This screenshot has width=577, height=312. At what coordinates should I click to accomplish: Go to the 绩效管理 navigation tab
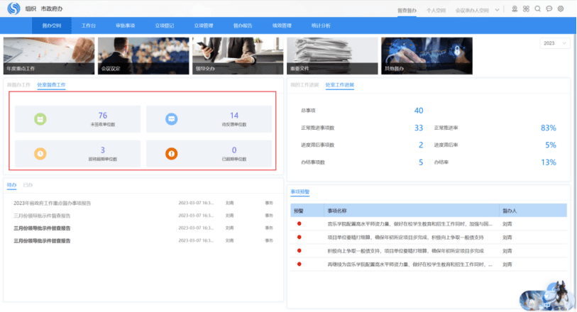click(282, 26)
